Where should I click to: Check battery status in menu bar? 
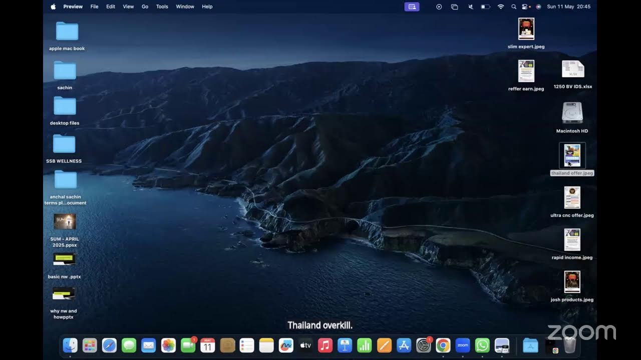485,6
